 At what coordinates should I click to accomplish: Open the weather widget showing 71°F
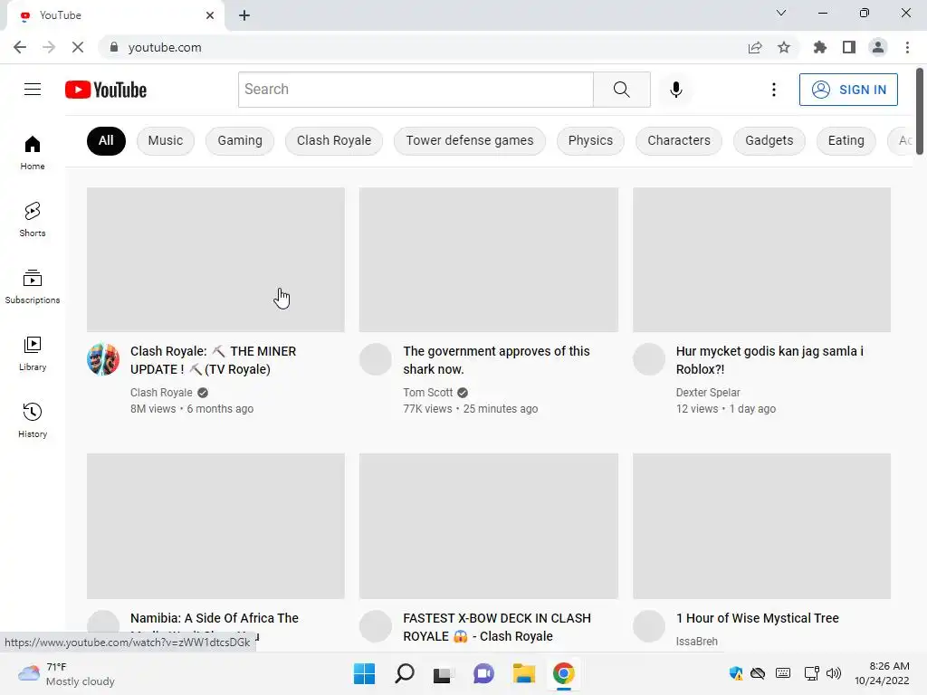tap(66, 673)
